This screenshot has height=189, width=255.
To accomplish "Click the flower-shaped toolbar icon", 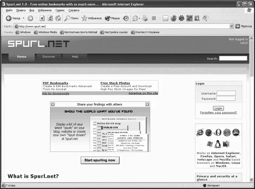I will pos(181,18).
